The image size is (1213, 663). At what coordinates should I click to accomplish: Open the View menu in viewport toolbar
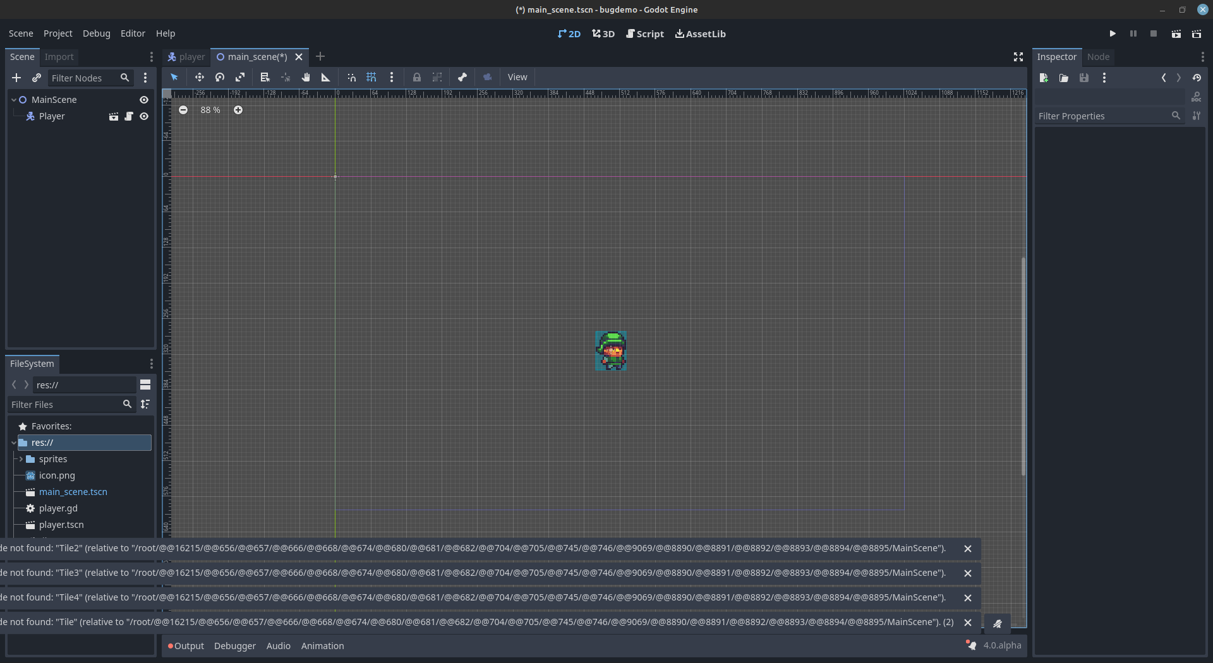pos(517,77)
